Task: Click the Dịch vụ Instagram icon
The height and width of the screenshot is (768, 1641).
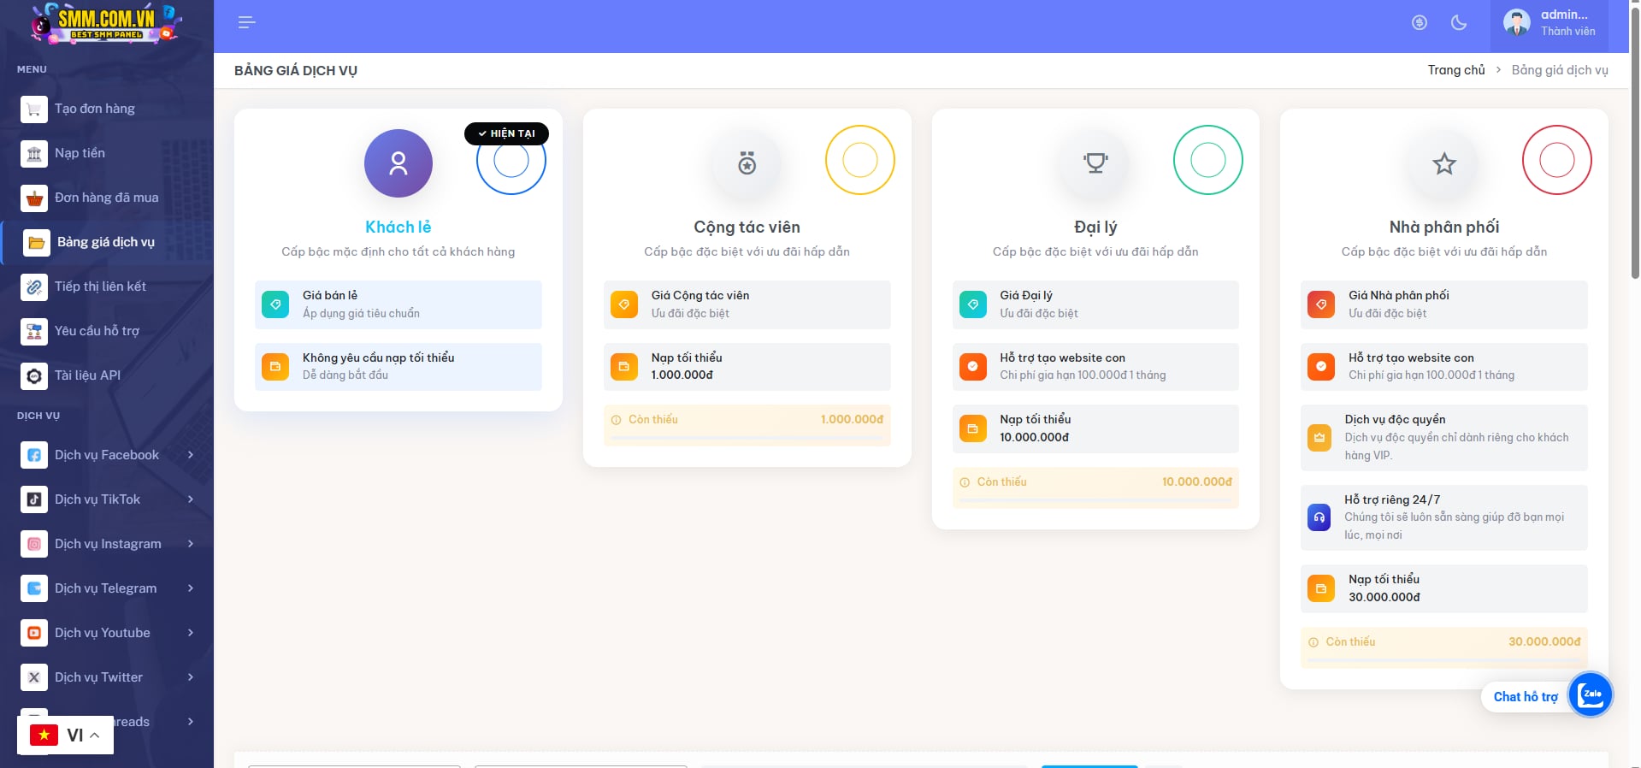Action: tap(34, 544)
